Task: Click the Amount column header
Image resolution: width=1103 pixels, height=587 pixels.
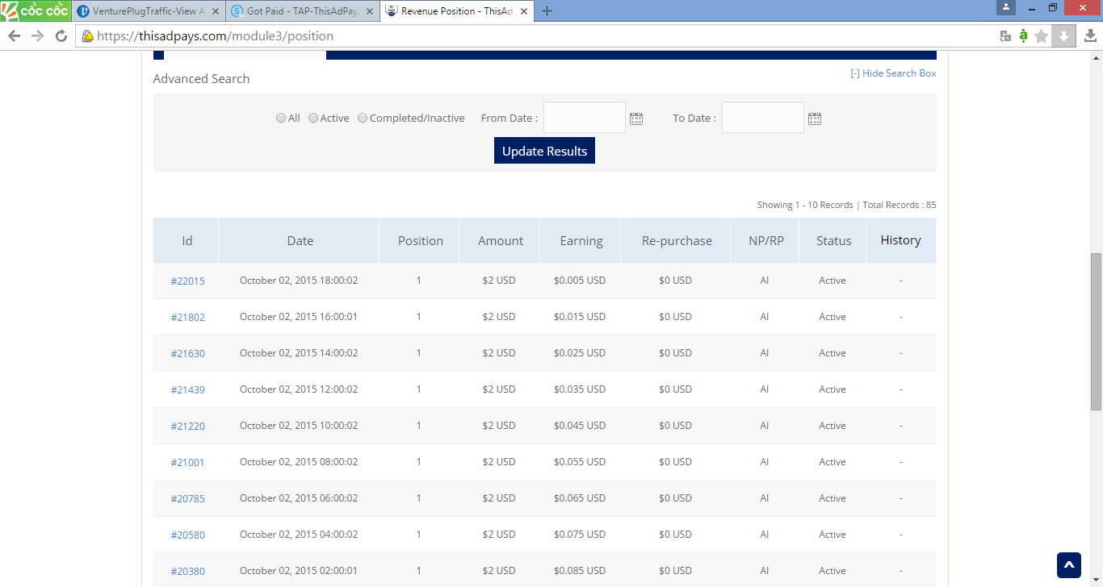Action: [x=500, y=240]
